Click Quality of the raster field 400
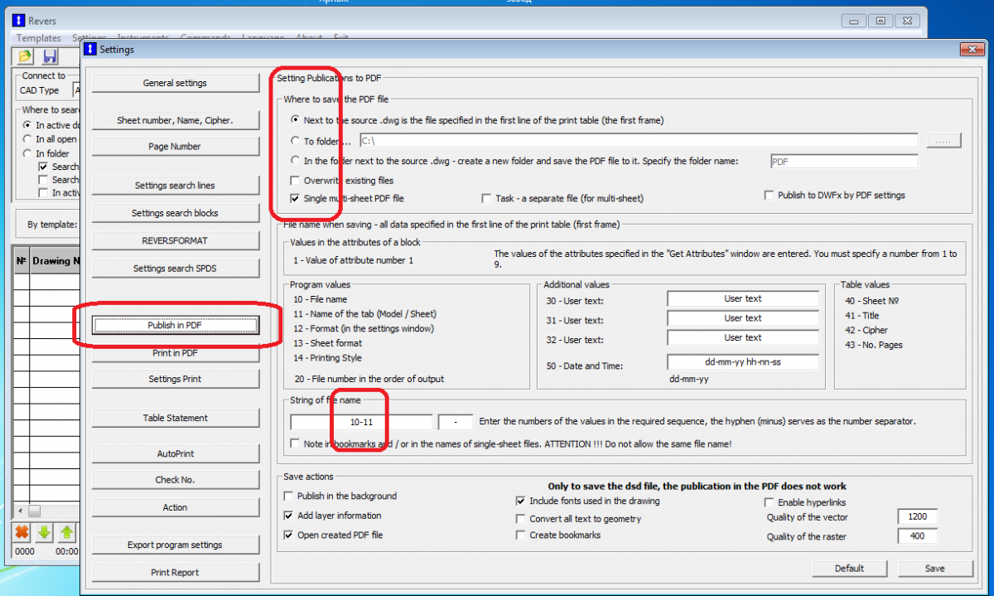The width and height of the screenshot is (994, 596). (917, 536)
